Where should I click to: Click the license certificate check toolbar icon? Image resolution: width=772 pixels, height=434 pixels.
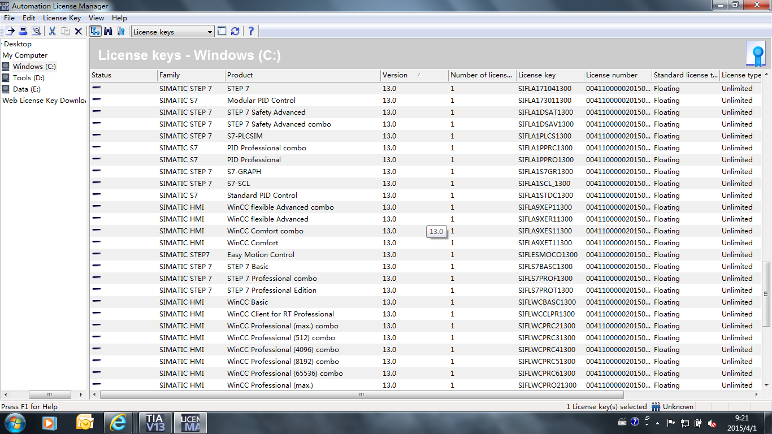tap(120, 32)
